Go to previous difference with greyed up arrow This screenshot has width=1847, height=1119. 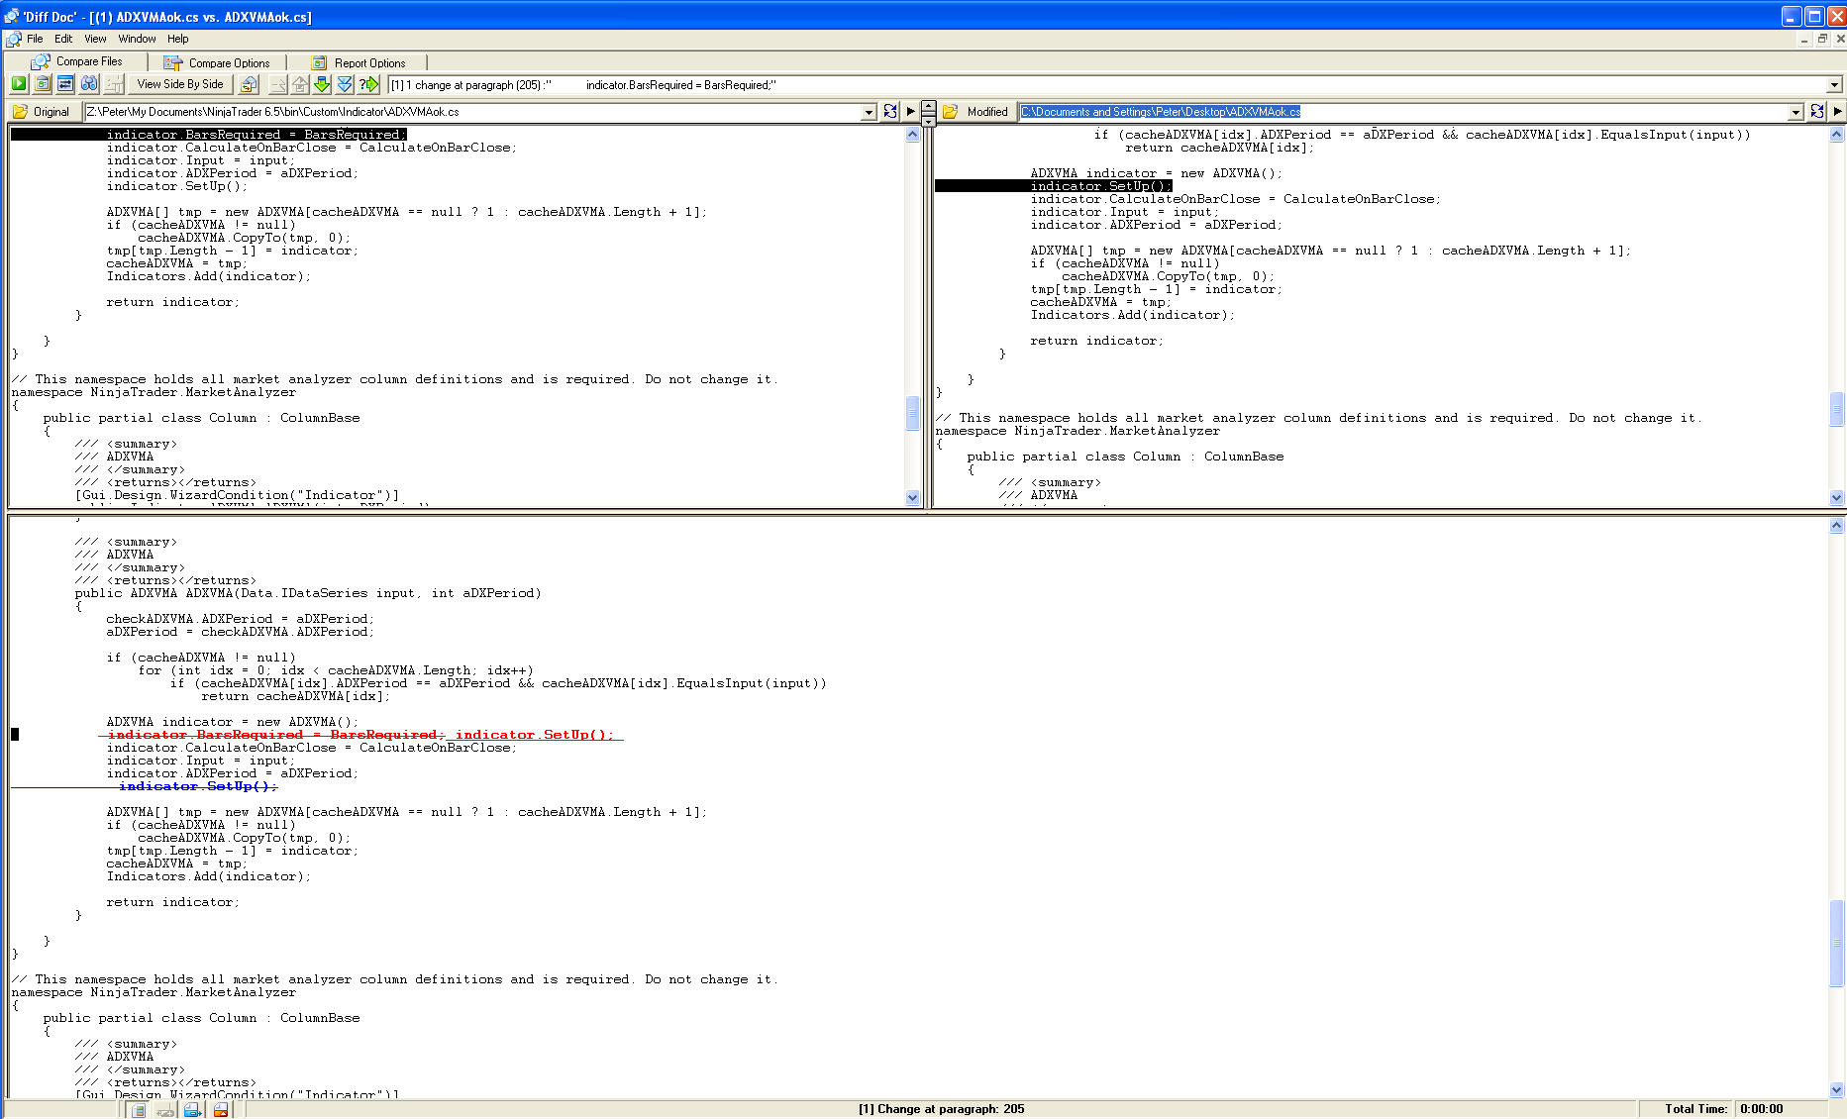pyautogui.click(x=300, y=84)
